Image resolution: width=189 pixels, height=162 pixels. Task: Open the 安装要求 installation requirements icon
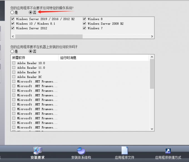coord(38,151)
